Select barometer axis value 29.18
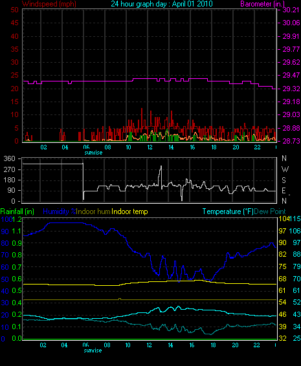 (291, 102)
